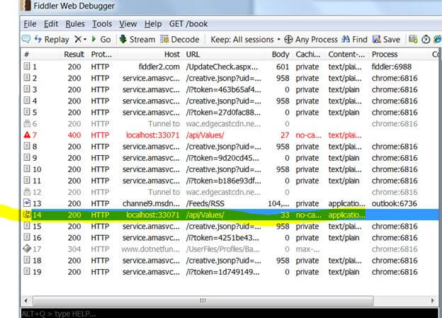Click horizontal scrollbar left arrow
The image size is (442, 318).
(x=26, y=300)
